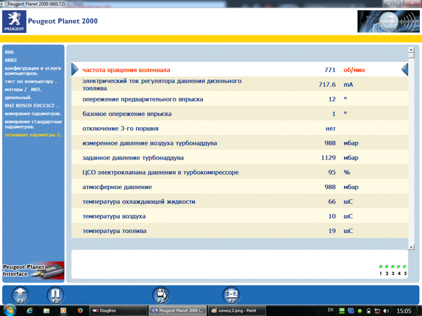Click the scrollbar down arrow

click(x=411, y=246)
